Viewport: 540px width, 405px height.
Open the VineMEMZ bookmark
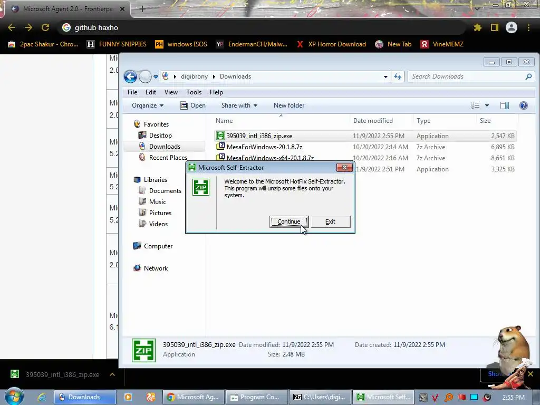pos(442,44)
